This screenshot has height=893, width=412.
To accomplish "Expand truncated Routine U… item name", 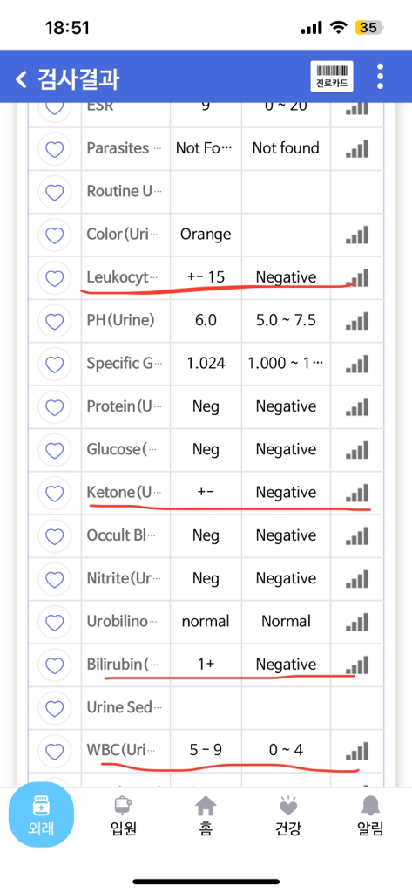I will click(x=124, y=191).
